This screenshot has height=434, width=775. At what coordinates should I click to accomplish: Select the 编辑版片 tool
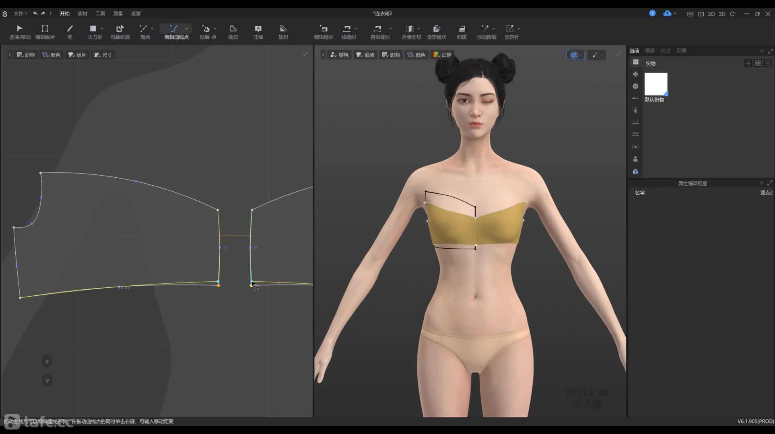click(x=45, y=32)
